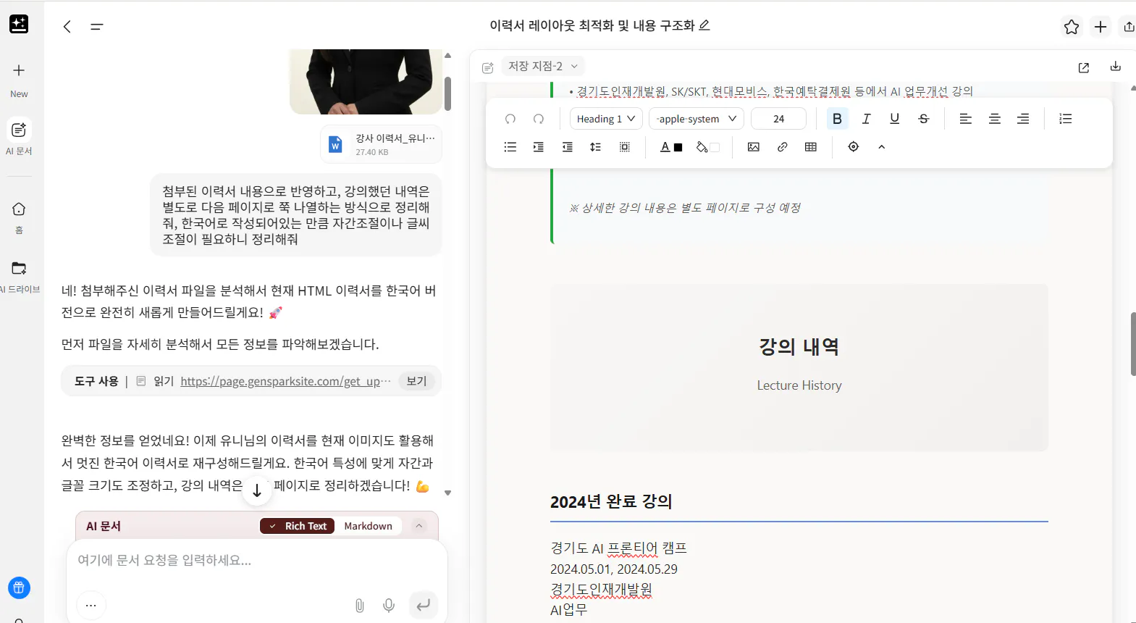Decrease the paragraph indent
Viewport: 1136px width, 623px height.
(x=568, y=147)
